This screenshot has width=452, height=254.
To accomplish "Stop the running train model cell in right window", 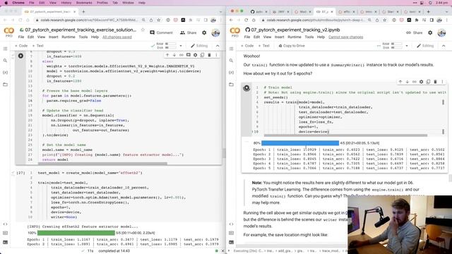I will click(246, 87).
